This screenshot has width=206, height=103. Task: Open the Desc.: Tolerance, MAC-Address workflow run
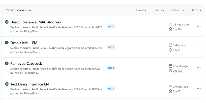tap(36, 22)
